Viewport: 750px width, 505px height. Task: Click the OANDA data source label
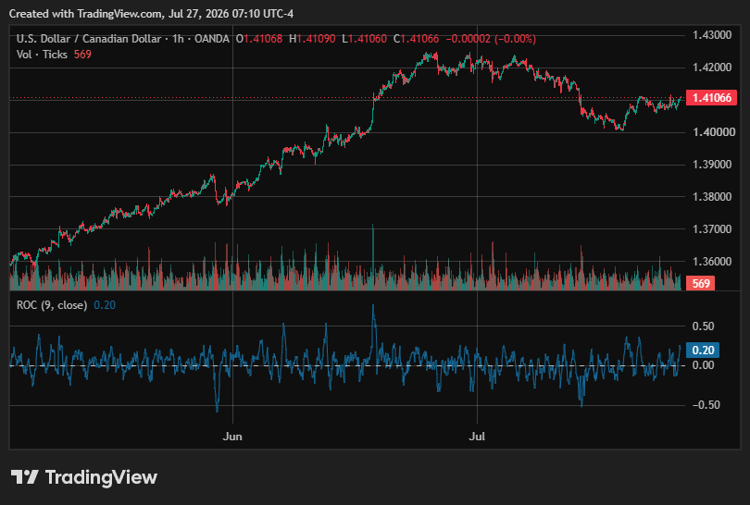(x=212, y=39)
